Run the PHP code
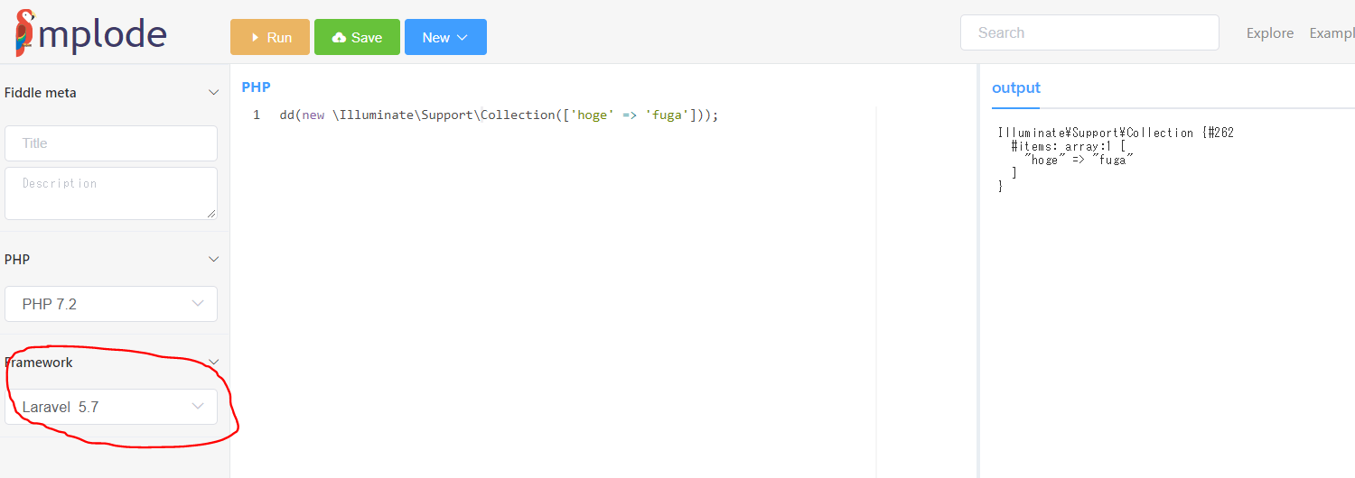The image size is (1355, 478). coord(270,37)
